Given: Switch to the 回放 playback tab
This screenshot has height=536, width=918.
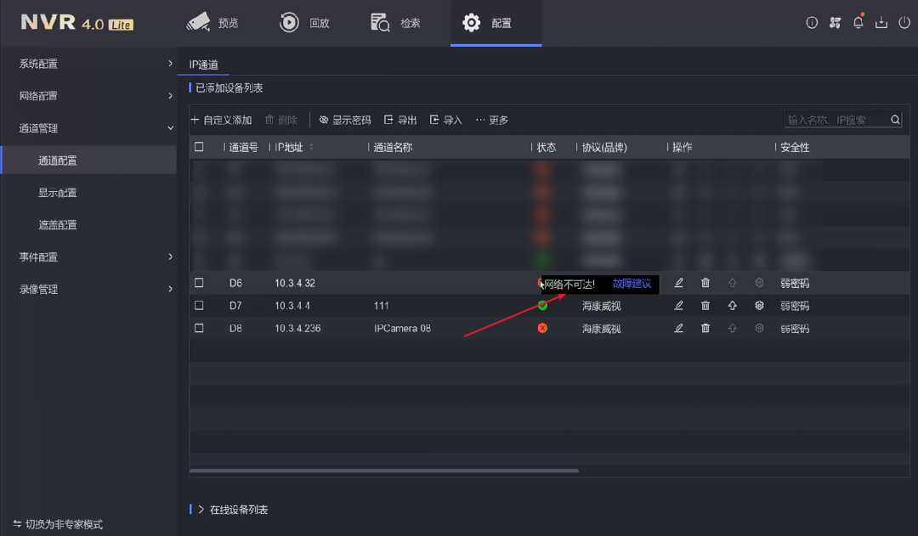Looking at the screenshot, I should point(304,23).
